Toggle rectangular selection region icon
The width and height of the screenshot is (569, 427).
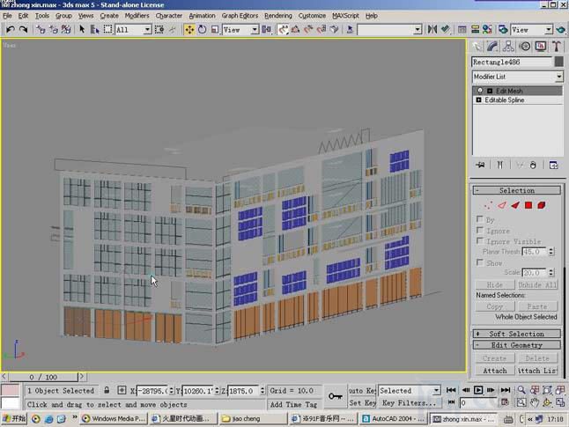107,29
